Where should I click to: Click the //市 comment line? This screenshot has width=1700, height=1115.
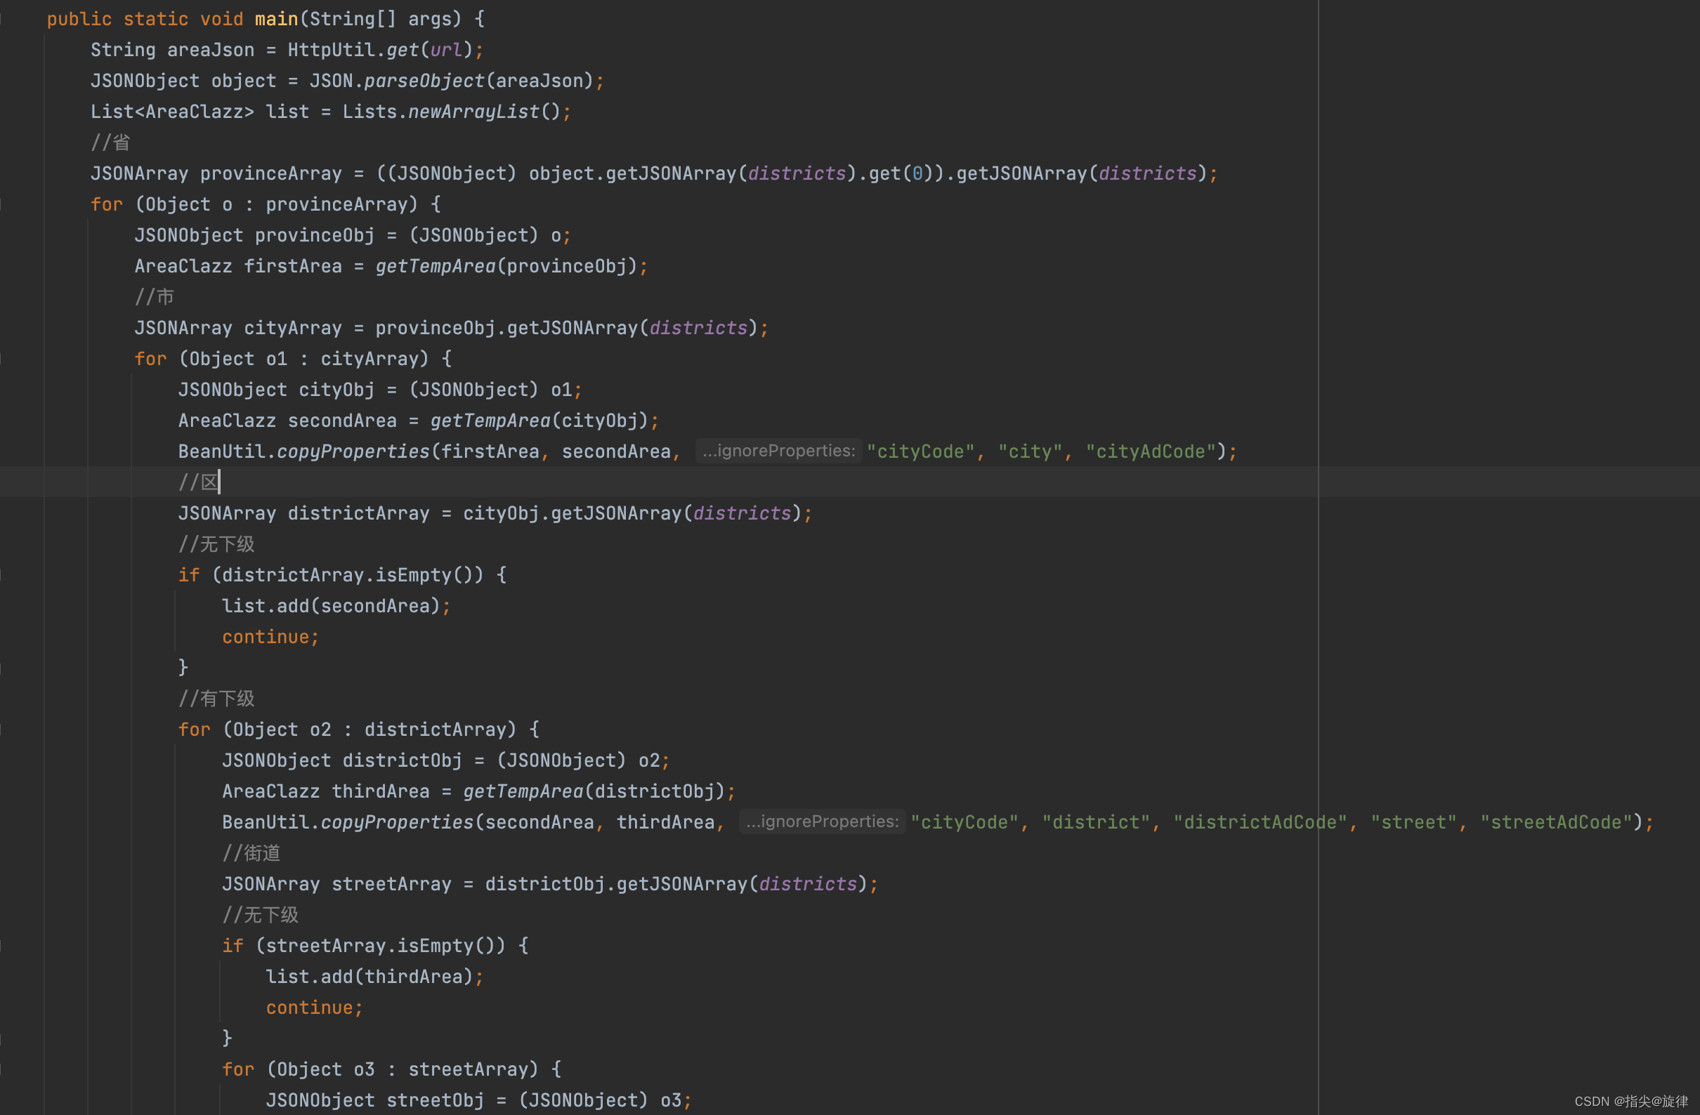[155, 297]
